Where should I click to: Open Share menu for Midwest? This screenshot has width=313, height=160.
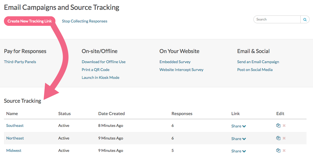click(238, 151)
